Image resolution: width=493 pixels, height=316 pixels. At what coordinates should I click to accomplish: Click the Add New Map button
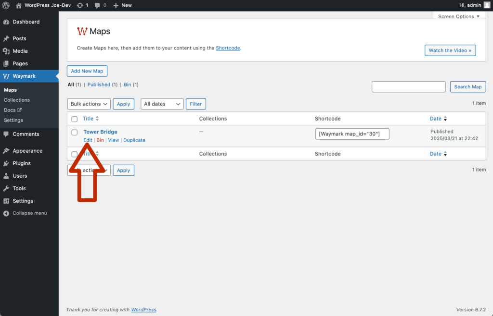tap(87, 71)
